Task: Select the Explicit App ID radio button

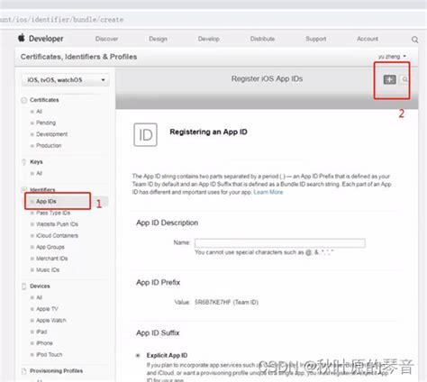Action: [138, 355]
